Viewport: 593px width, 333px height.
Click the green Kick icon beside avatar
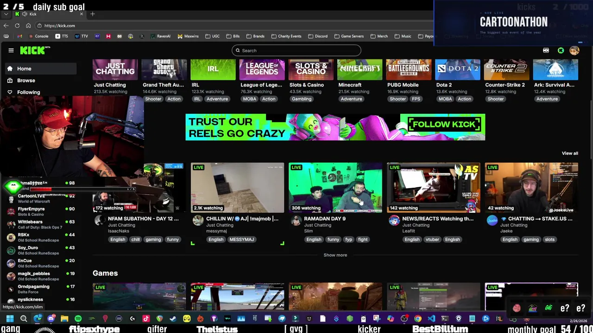pyautogui.click(x=561, y=50)
